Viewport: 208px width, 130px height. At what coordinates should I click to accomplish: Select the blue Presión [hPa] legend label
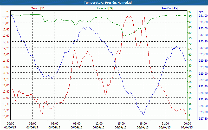click(x=170, y=8)
